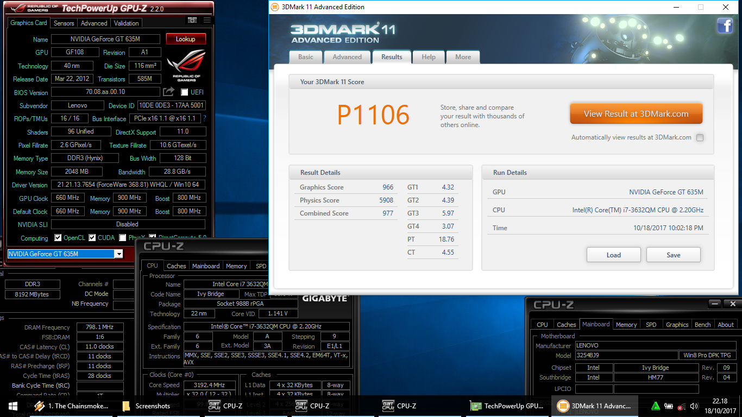
Task: Click the Physics Score row in Result Details
Action: [347, 200]
